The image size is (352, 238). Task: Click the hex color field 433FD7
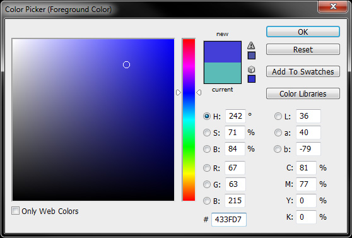[x=229, y=219]
